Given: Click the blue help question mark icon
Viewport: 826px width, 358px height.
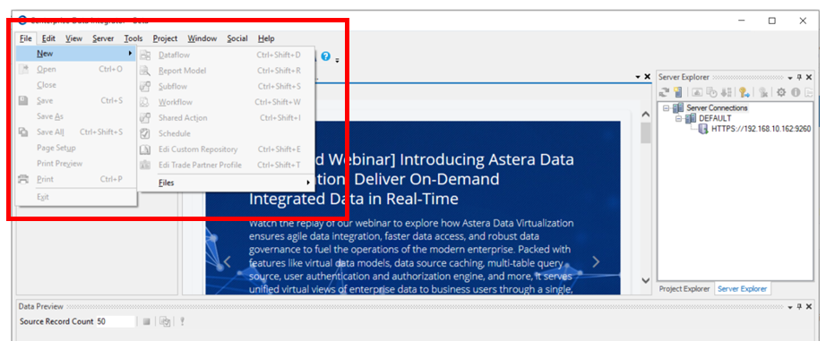Looking at the screenshot, I should [x=326, y=56].
